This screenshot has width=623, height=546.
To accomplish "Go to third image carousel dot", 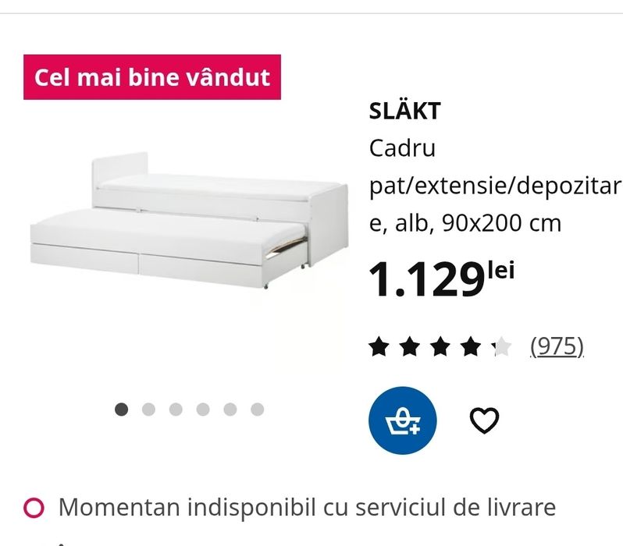I will pos(176,409).
